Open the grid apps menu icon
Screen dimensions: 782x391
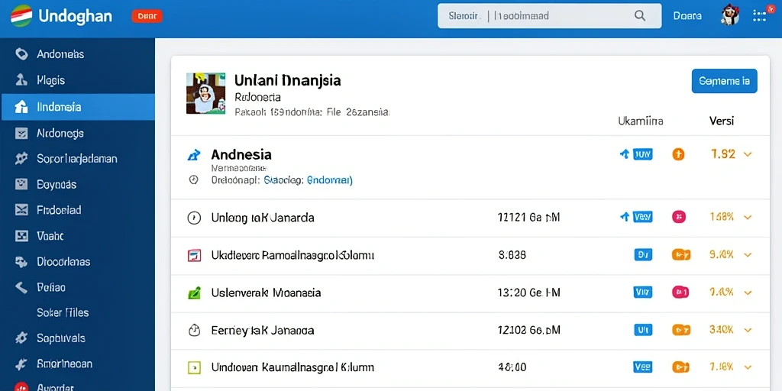(759, 15)
